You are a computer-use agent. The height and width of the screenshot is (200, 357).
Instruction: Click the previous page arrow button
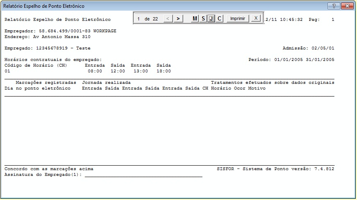click(168, 19)
